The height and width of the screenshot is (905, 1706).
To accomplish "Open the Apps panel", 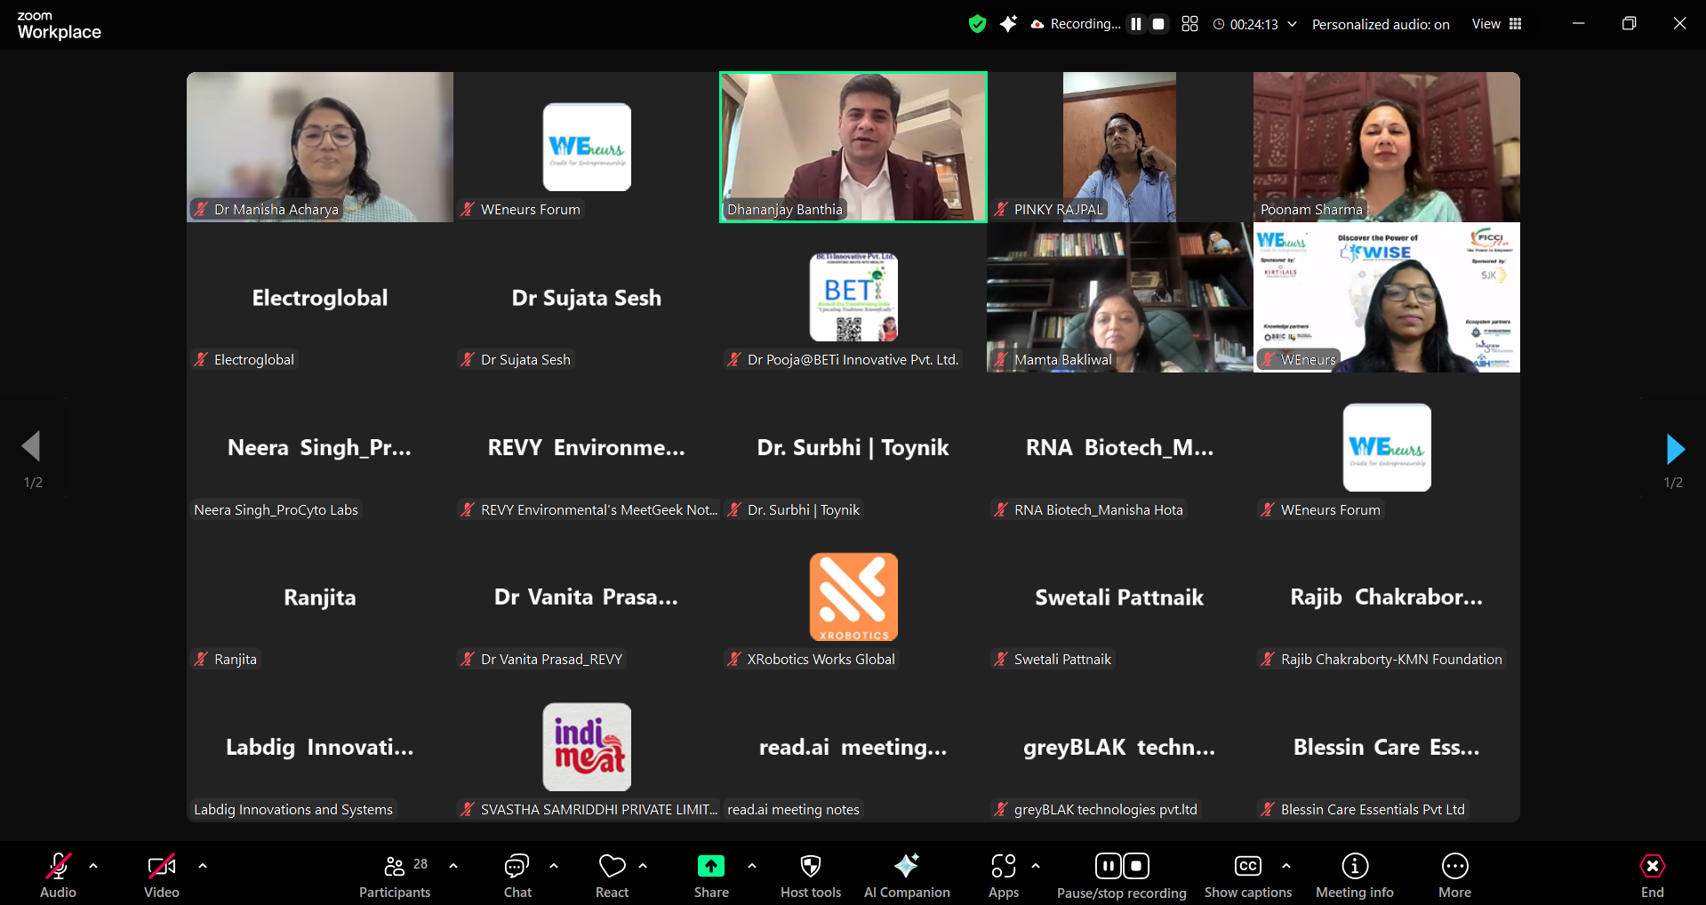I will [x=1003, y=876].
